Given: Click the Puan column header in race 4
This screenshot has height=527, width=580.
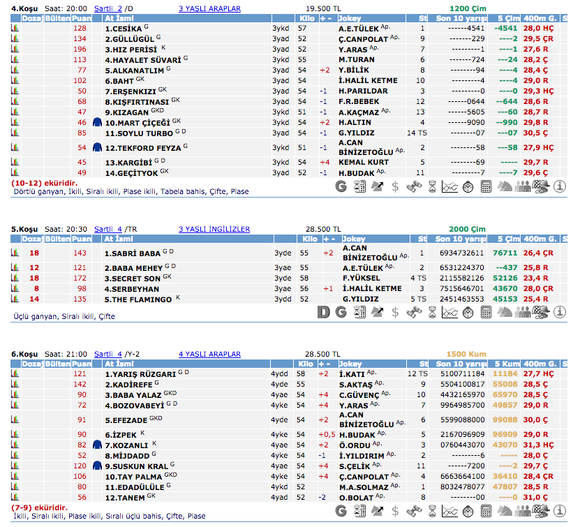Looking at the screenshot, I should pyautogui.click(x=82, y=19).
